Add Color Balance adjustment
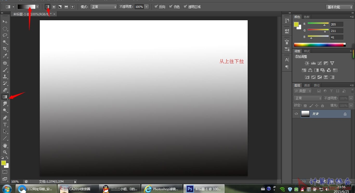 (310, 70)
